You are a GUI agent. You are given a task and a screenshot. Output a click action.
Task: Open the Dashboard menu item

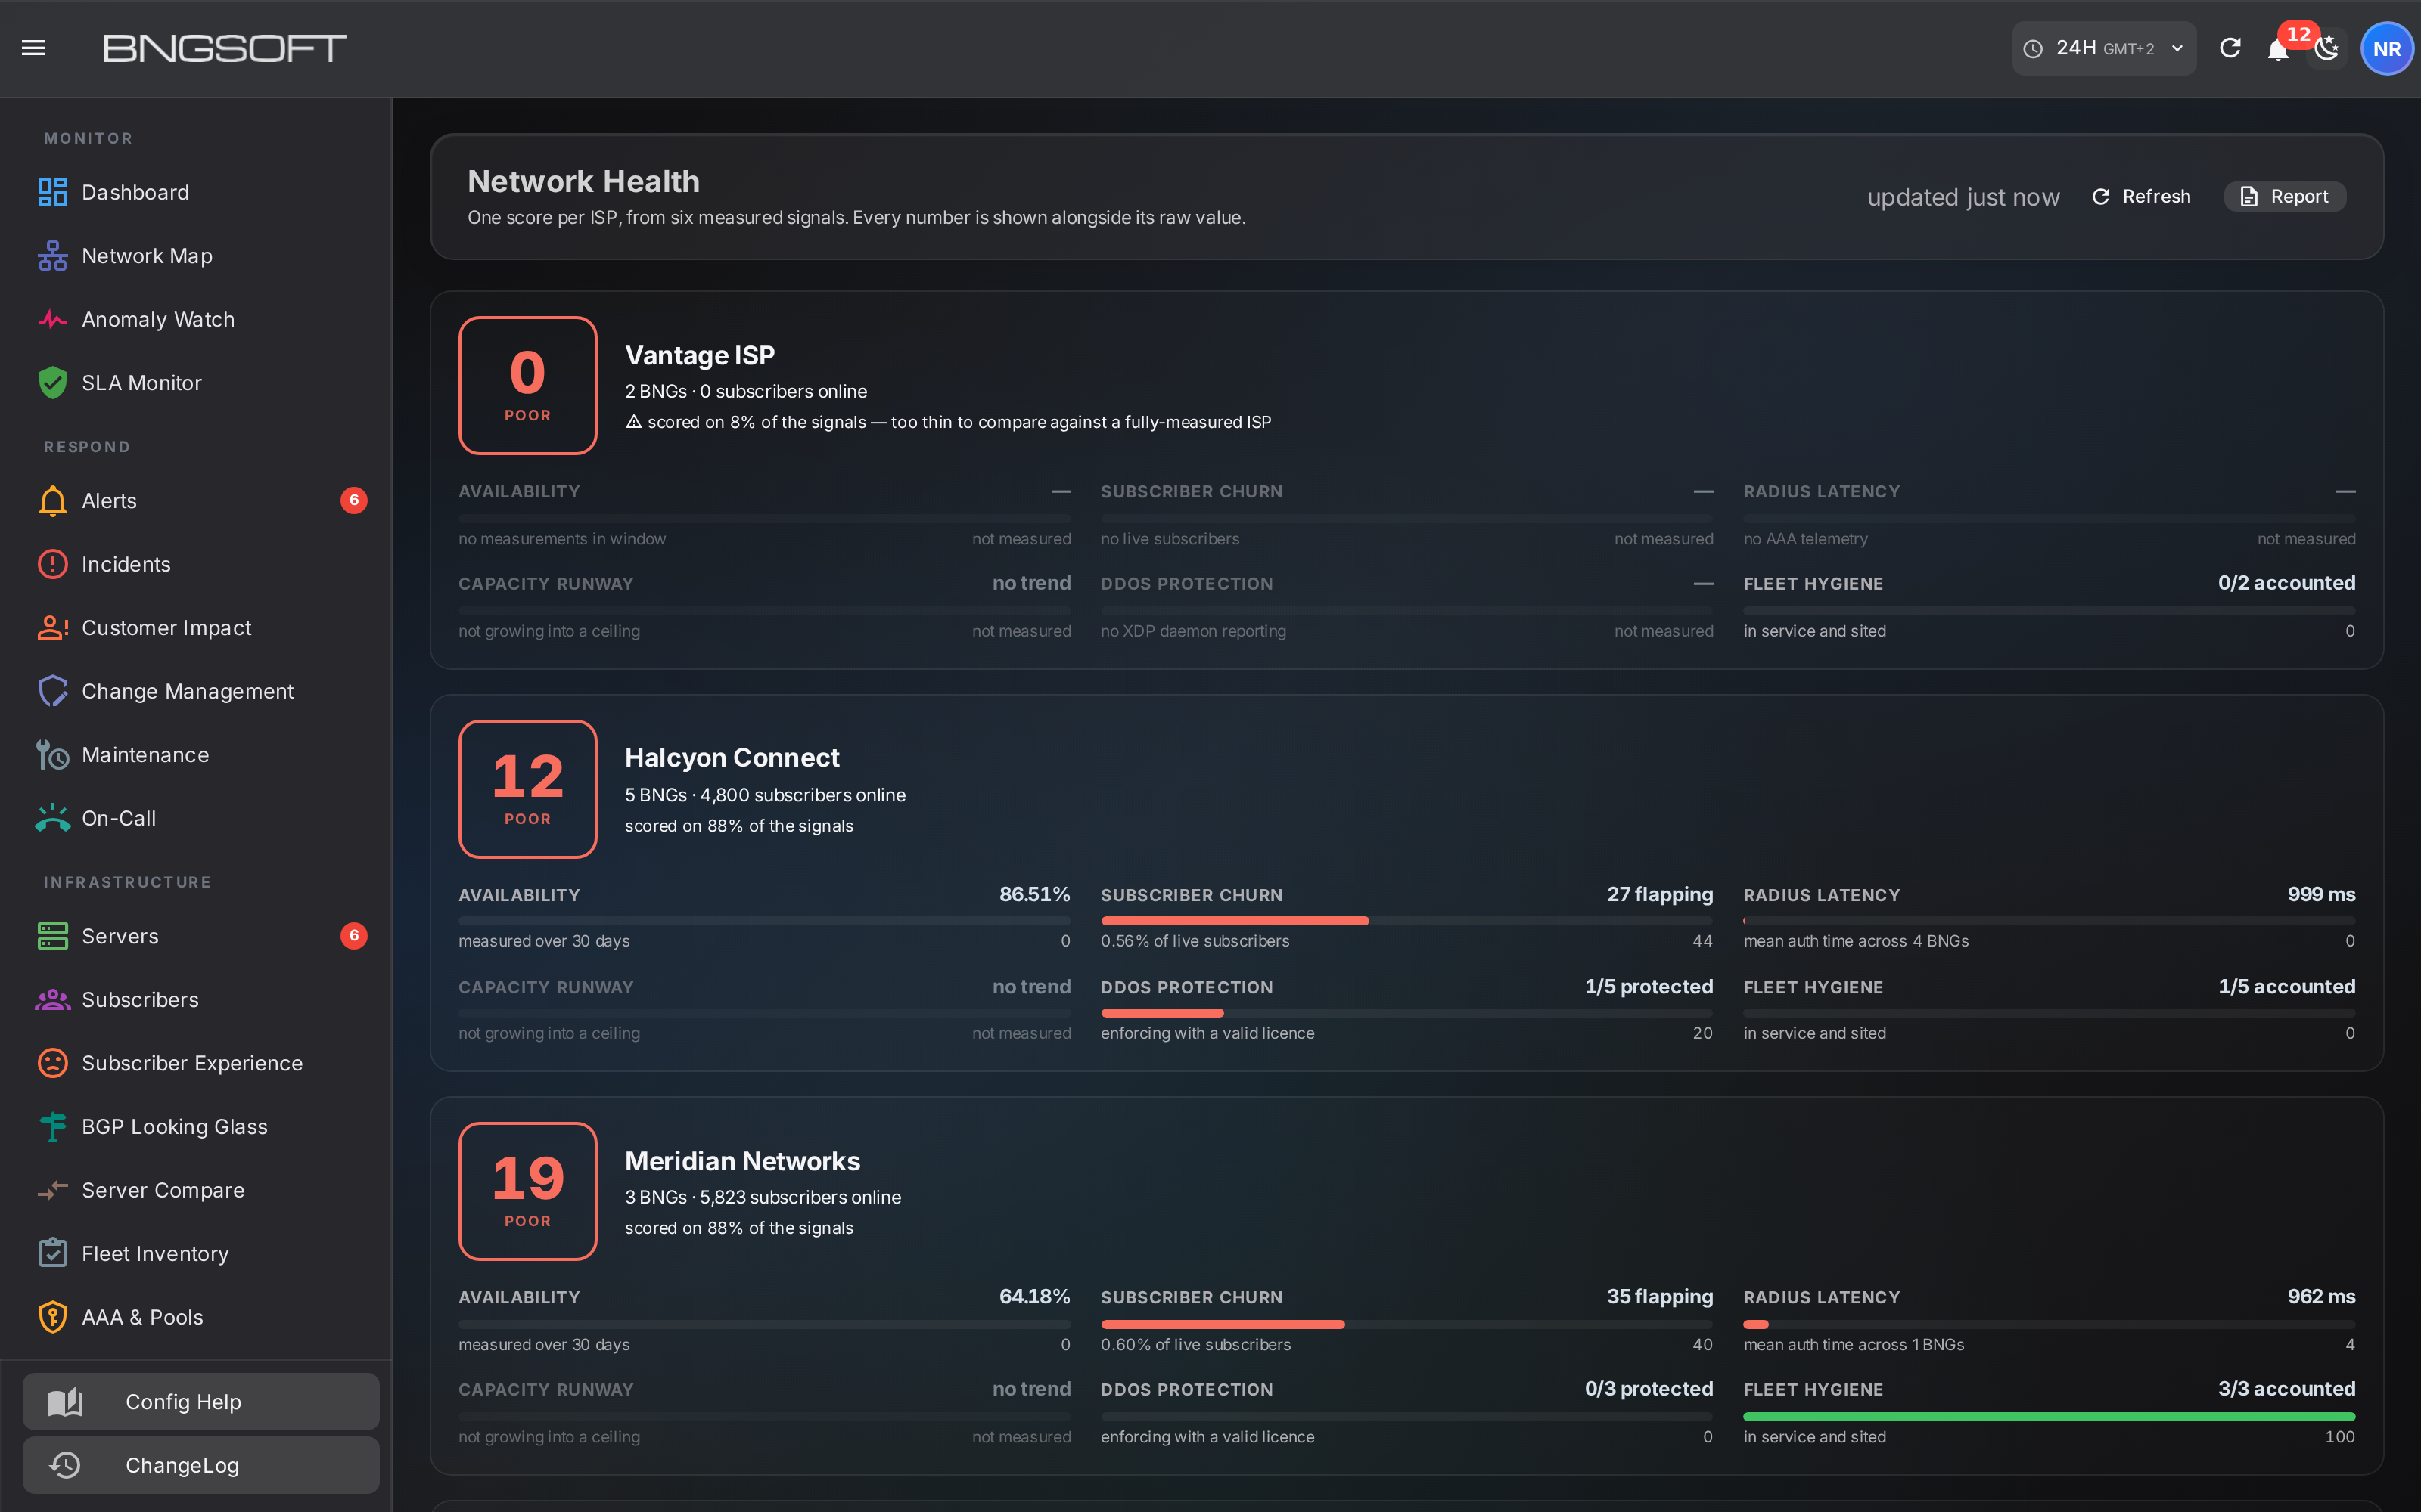click(196, 192)
